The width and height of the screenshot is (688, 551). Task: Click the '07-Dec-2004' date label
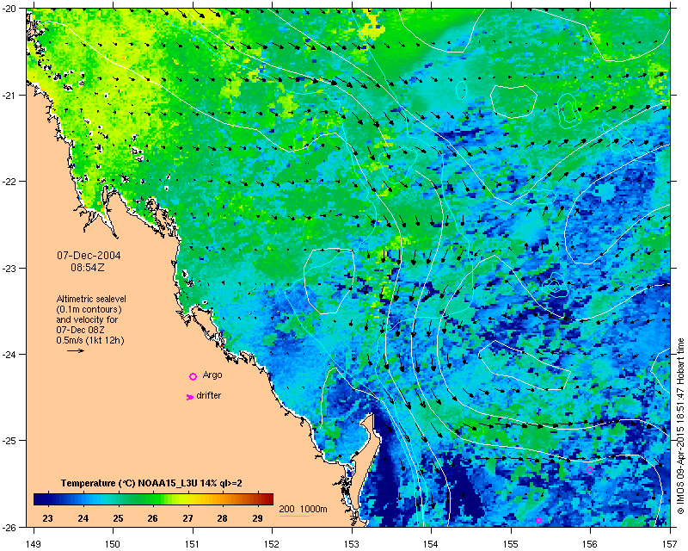click(x=89, y=256)
